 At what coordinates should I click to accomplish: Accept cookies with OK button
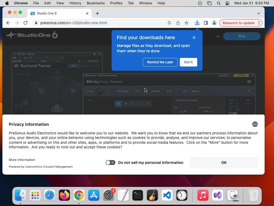pos(224,163)
